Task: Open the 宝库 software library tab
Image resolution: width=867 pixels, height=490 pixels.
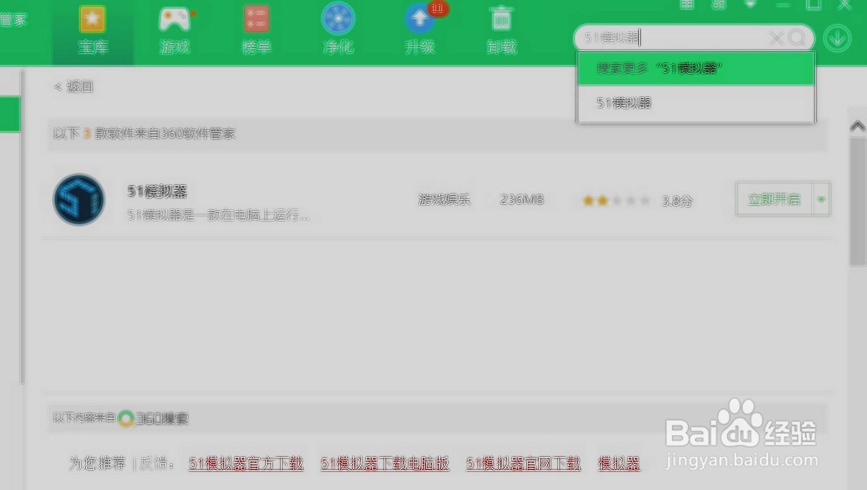Action: point(92,31)
